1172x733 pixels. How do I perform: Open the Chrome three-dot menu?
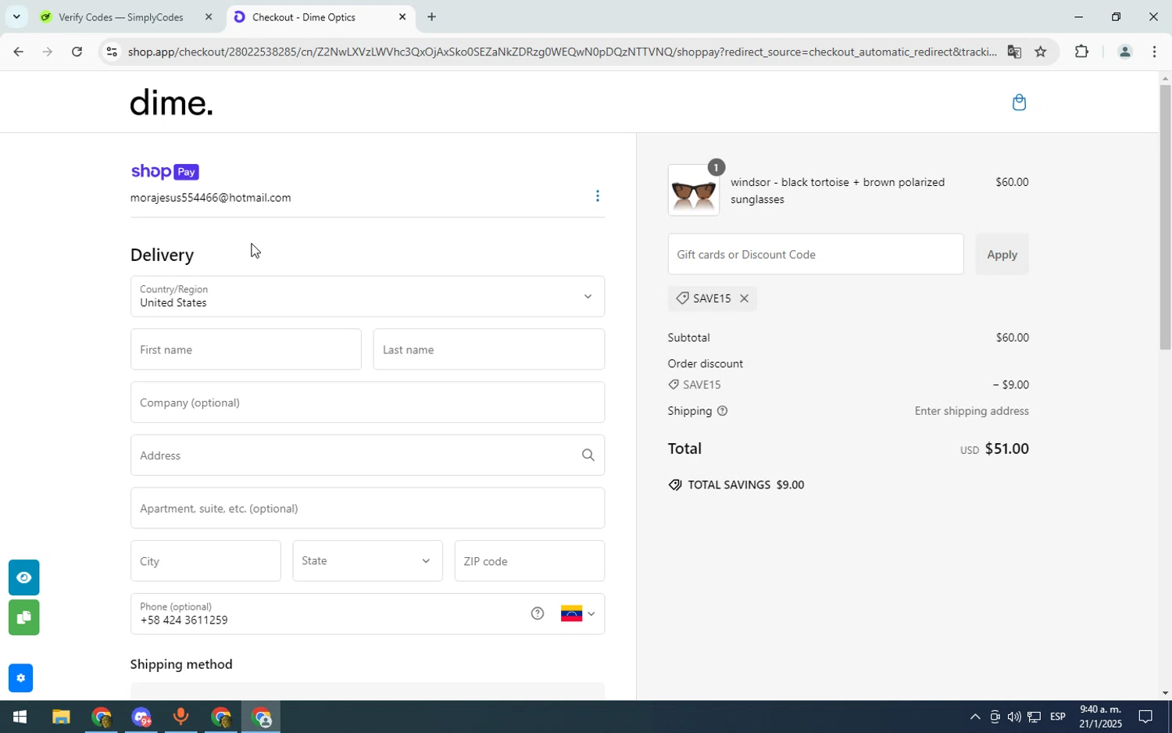tap(1155, 52)
